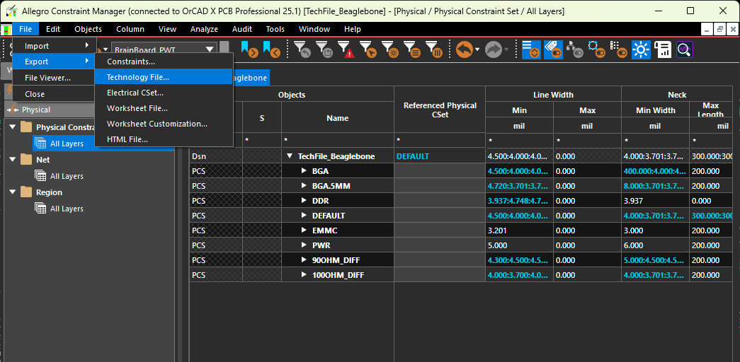Screen dimensions: 740x362
Task: Click the magnifier waveform icon
Action: (684, 49)
